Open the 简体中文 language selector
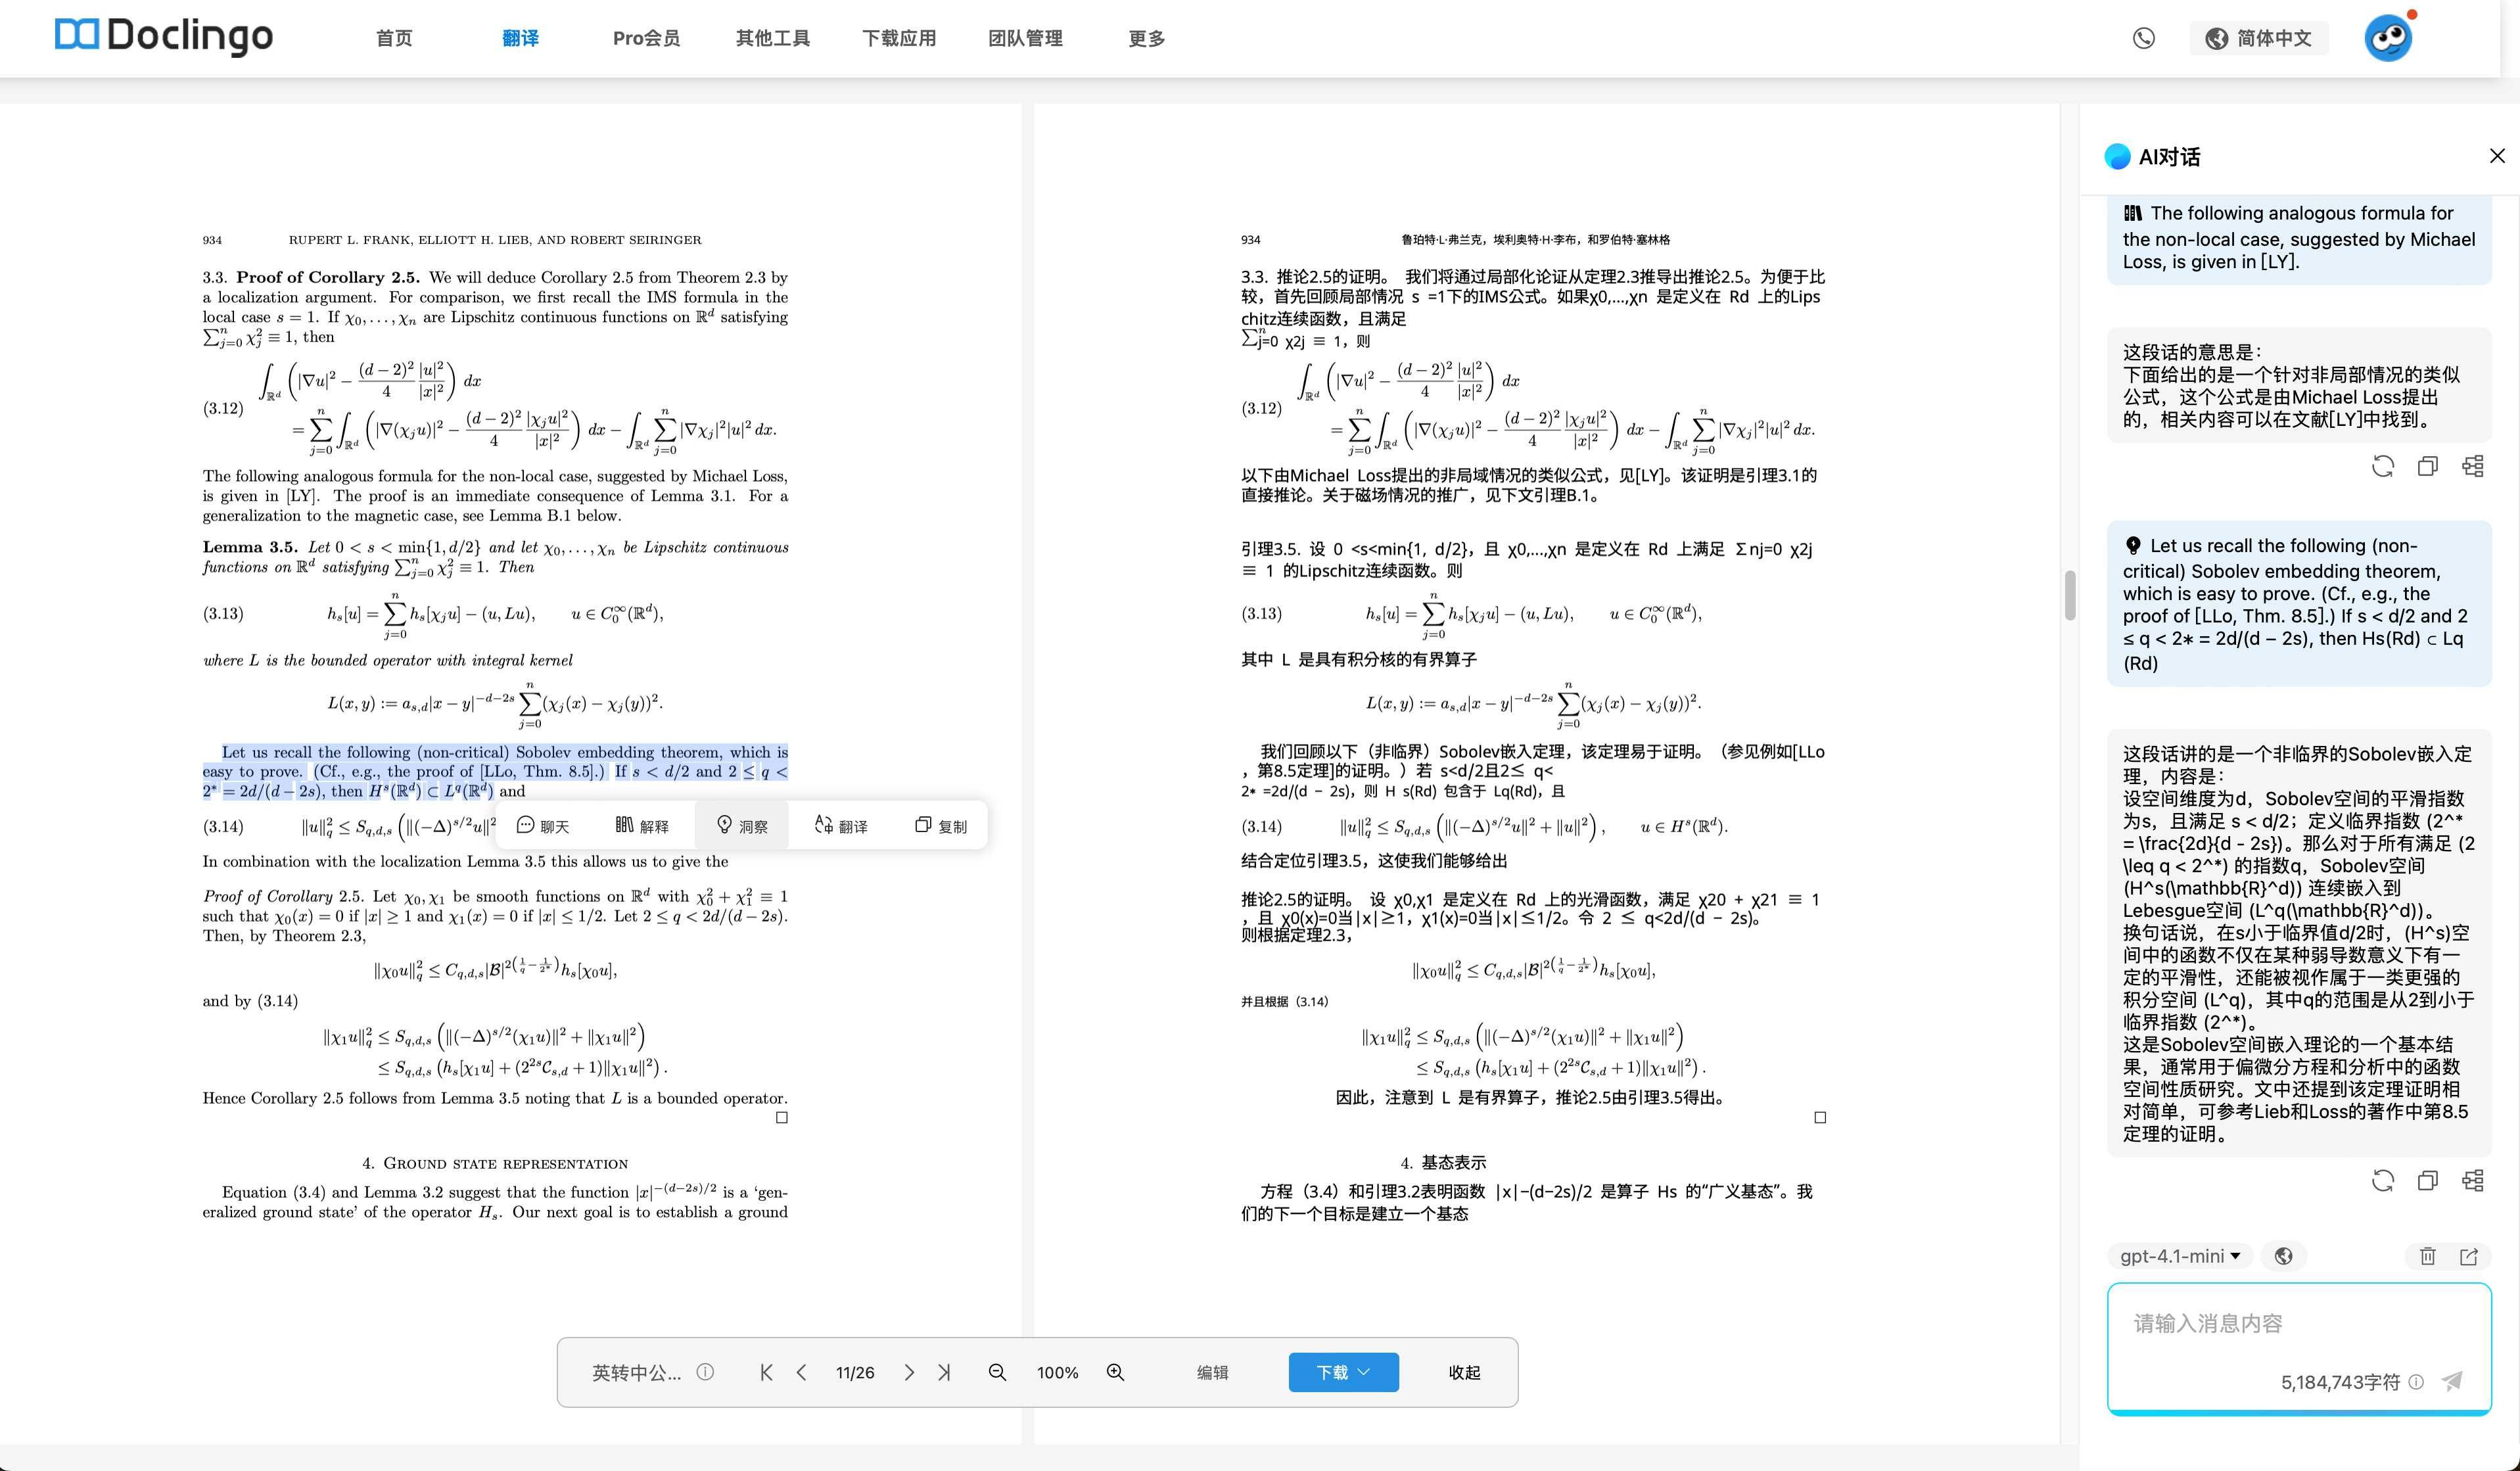2520x1471 pixels. click(x=2259, y=38)
